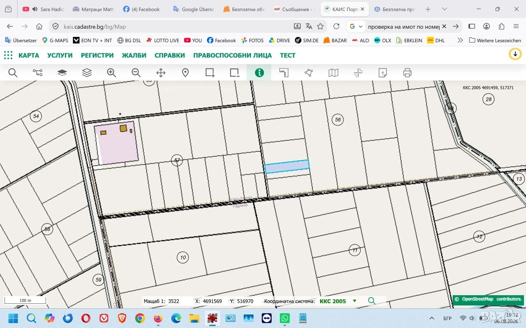Click the zoom in magnifier tool
Image resolution: width=526 pixels, height=328 pixels.
pyautogui.click(x=111, y=73)
